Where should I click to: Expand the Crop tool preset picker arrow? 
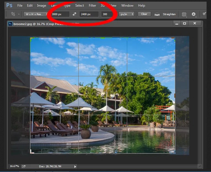point(19,14)
